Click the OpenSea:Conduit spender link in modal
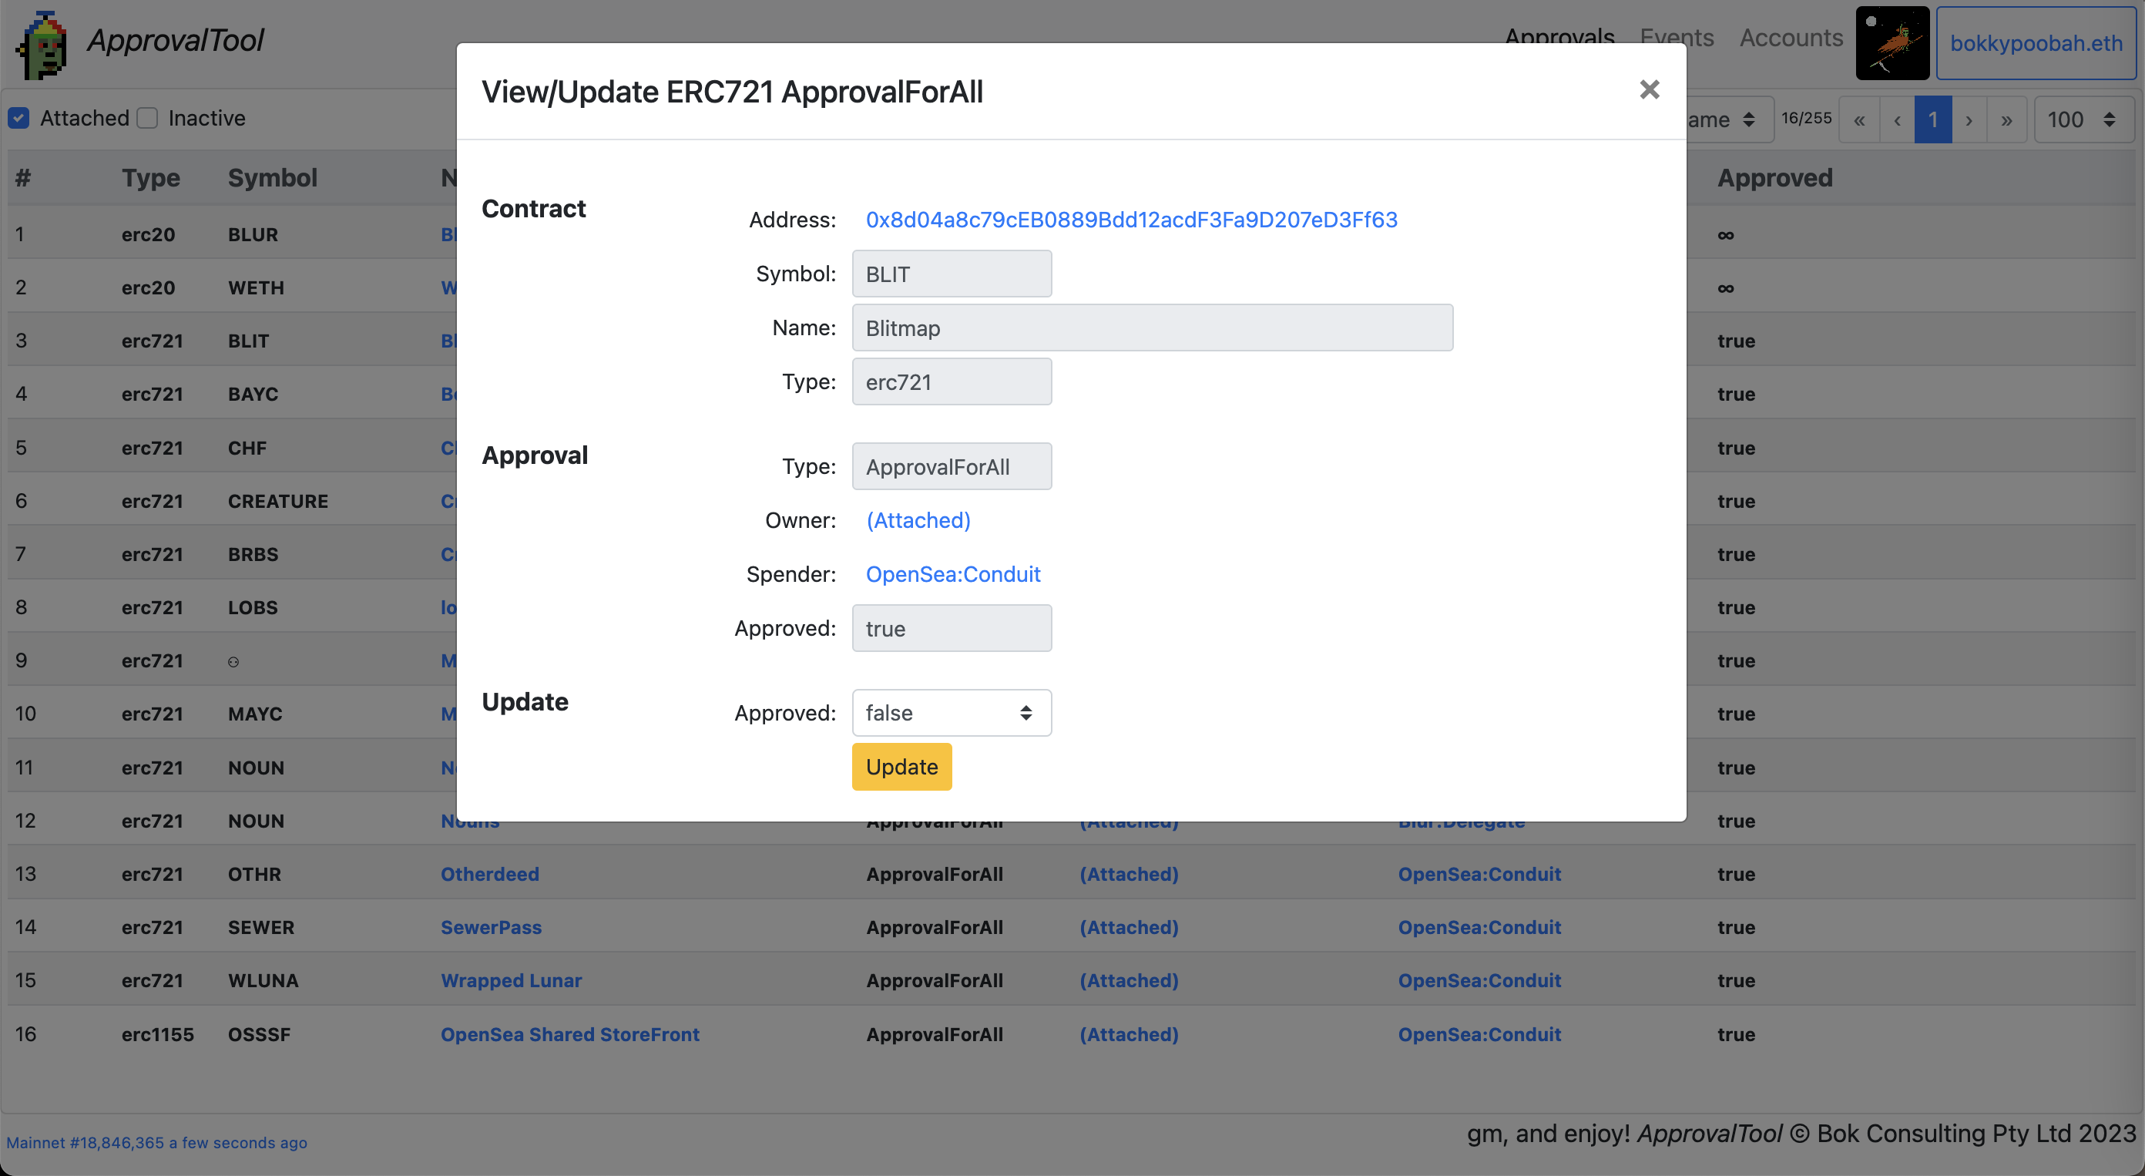This screenshot has width=2145, height=1176. [x=952, y=574]
